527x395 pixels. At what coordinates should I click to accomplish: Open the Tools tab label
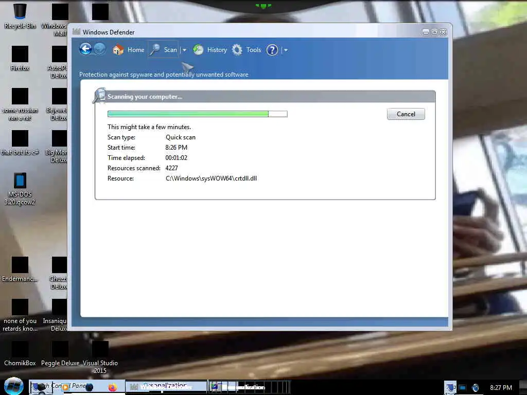point(254,50)
